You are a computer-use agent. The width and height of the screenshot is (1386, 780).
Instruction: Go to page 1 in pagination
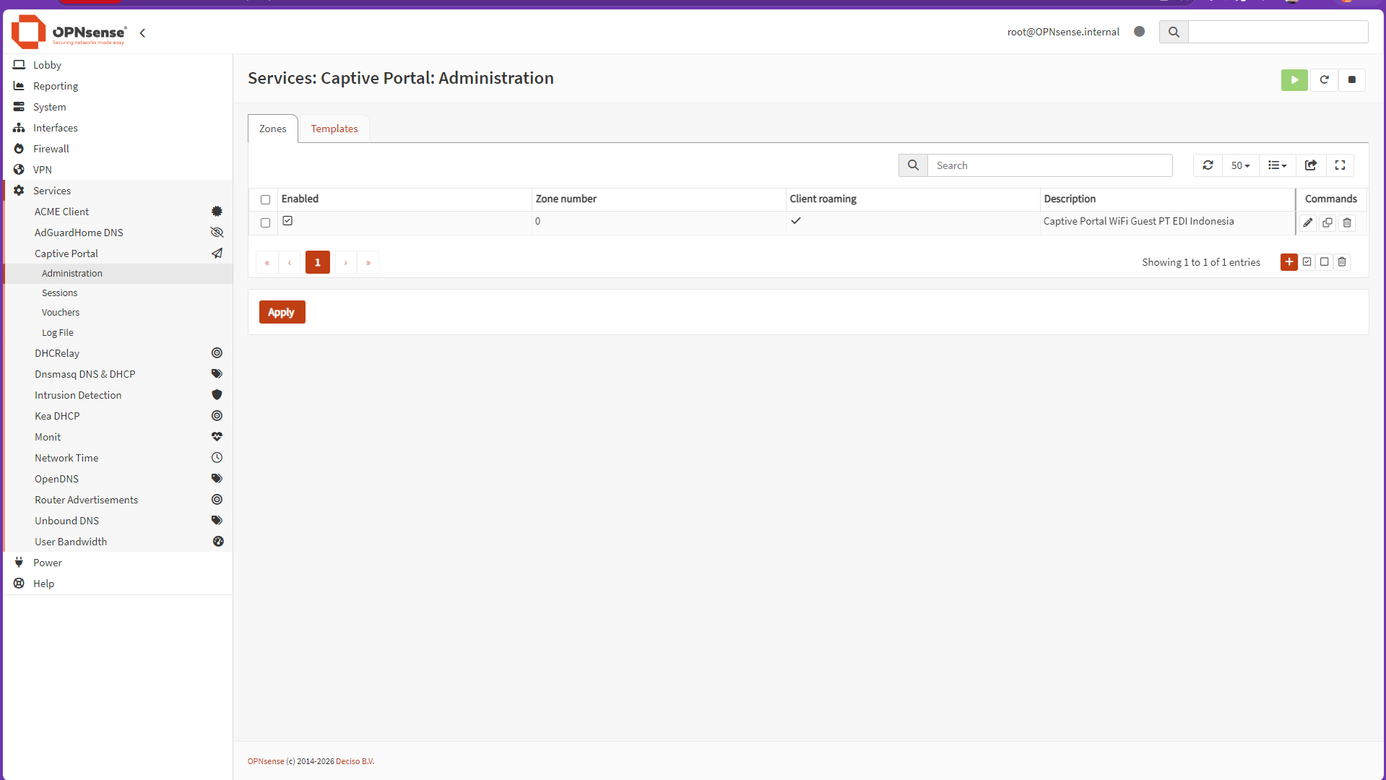pos(318,262)
